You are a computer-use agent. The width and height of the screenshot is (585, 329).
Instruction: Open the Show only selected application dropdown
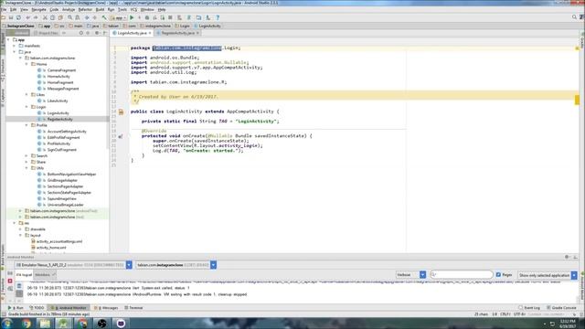574,275
